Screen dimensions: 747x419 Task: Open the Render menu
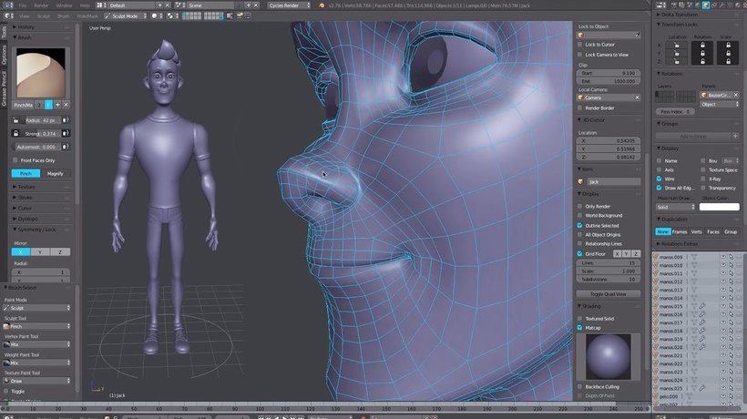point(41,5)
